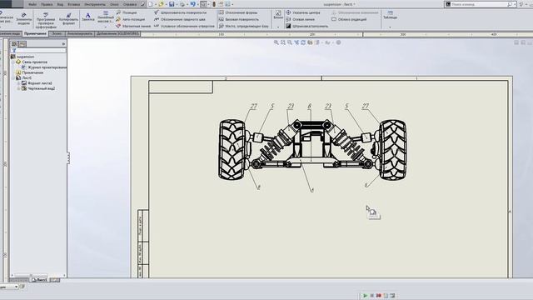Select the Позиция balloon tool

pyautogui.click(x=127, y=12)
